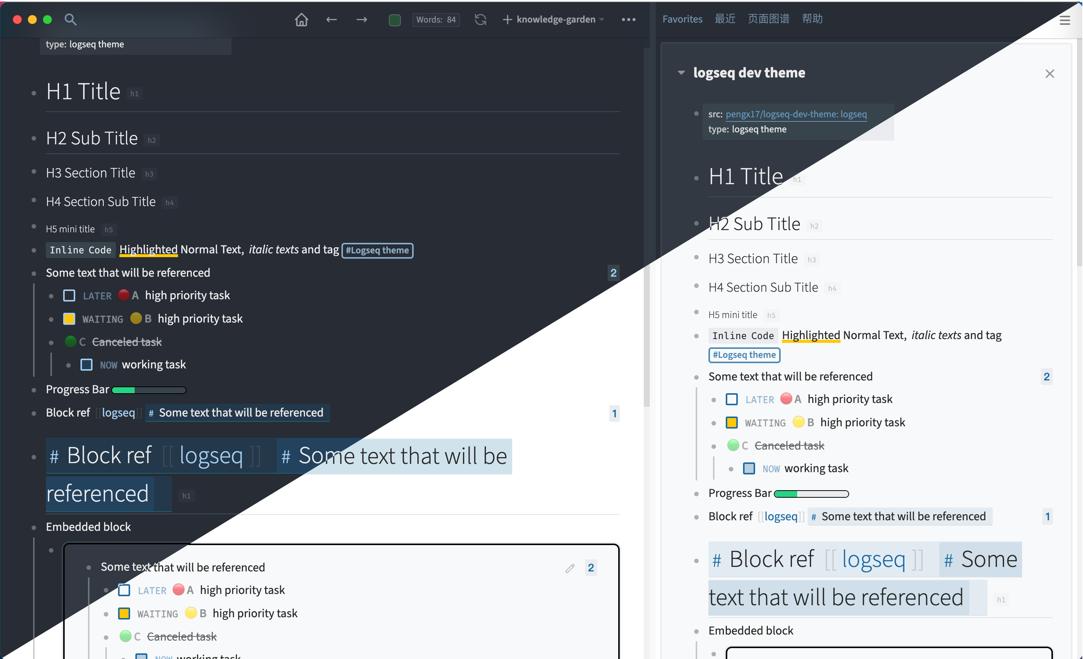Check the NOW working task checkbox
The image size is (1083, 659).
tap(86, 365)
